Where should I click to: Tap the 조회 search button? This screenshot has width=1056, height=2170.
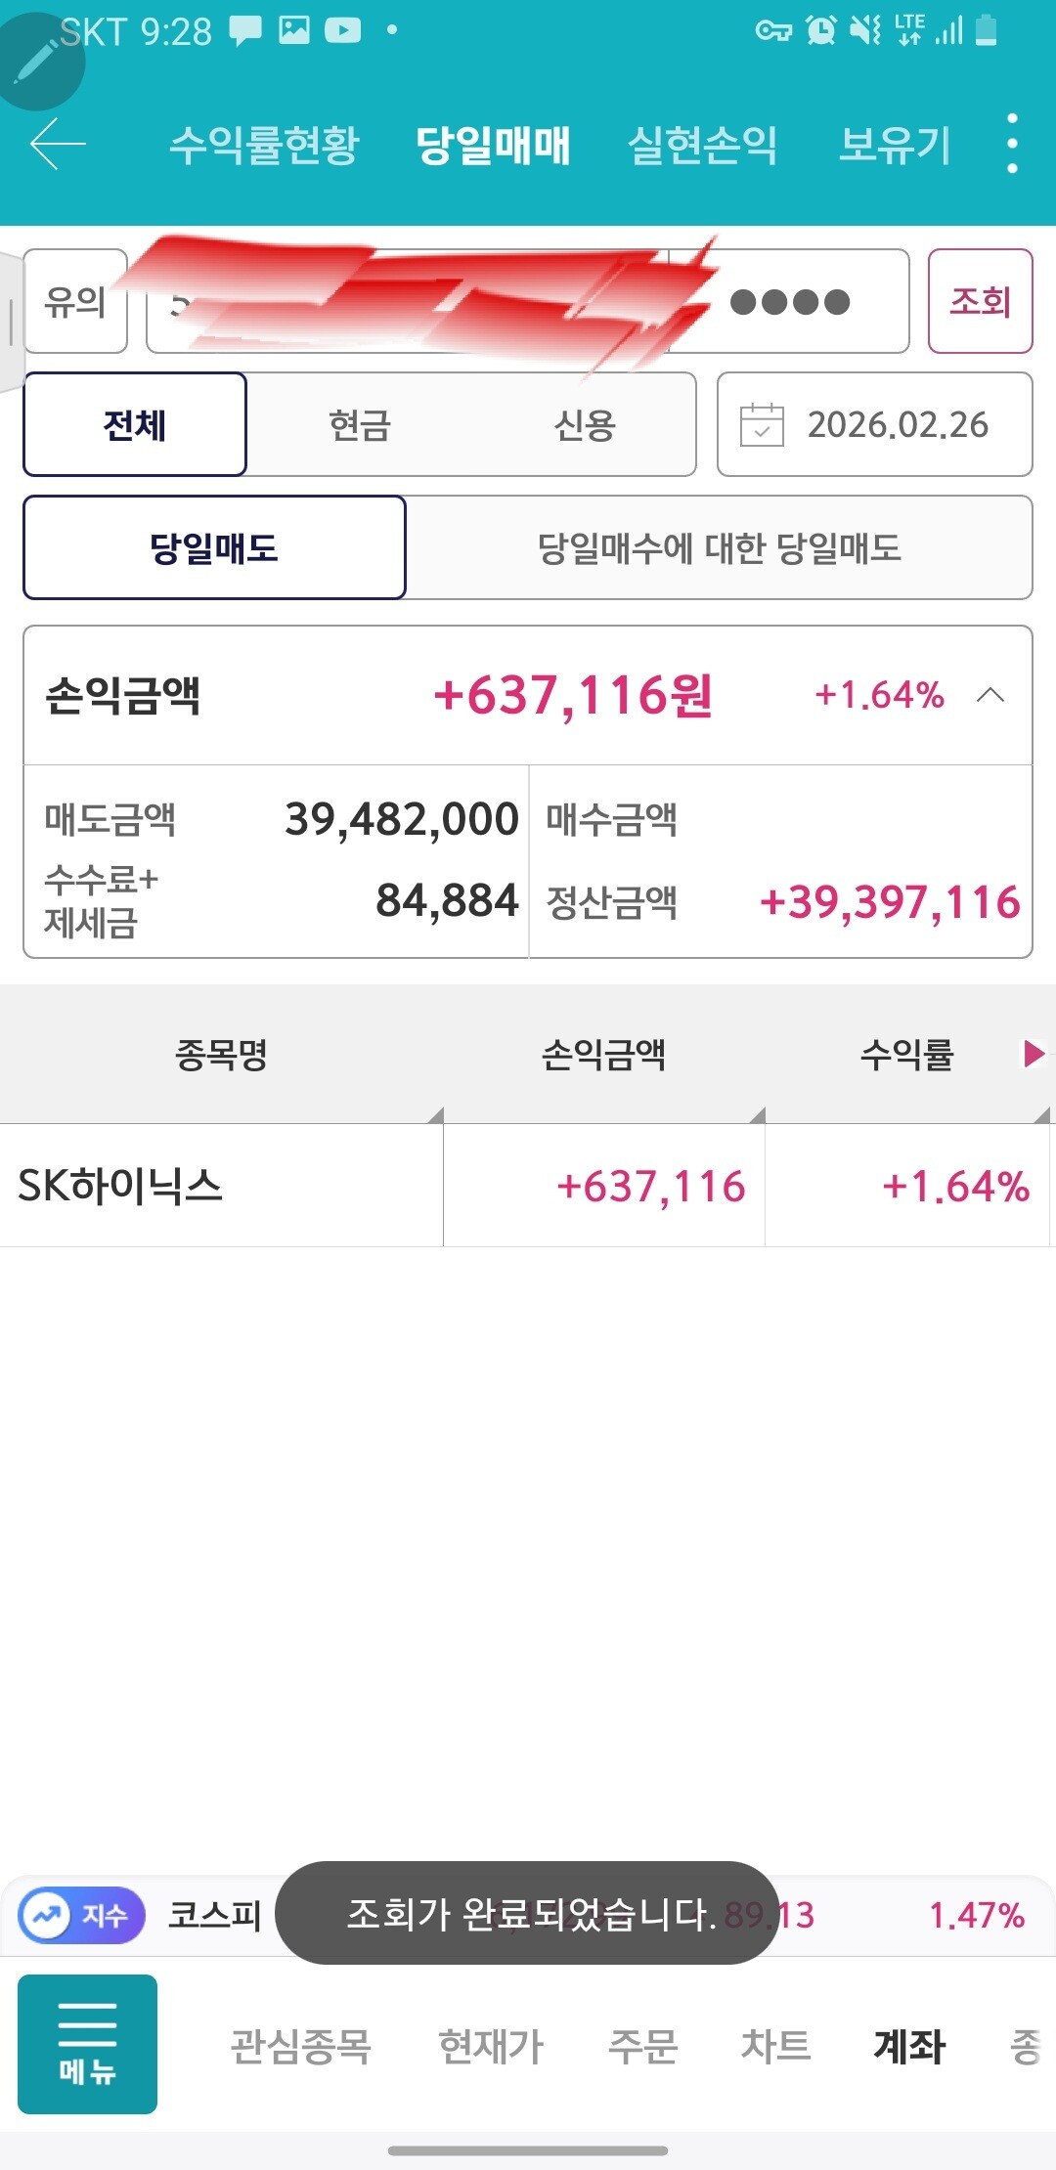980,301
